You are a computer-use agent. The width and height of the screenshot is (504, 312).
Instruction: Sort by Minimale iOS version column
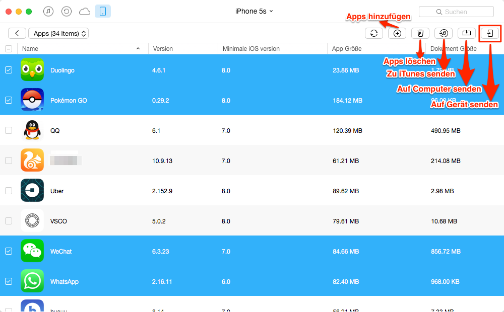(x=273, y=49)
